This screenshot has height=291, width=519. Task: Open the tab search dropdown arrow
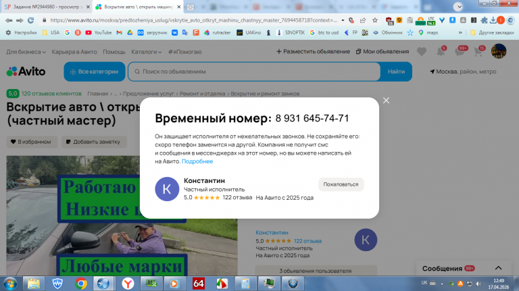click(458, 7)
